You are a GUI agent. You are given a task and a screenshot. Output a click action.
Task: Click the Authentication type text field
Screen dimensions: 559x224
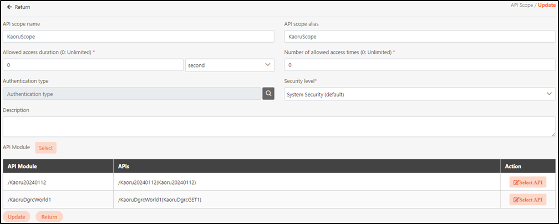tap(132, 94)
